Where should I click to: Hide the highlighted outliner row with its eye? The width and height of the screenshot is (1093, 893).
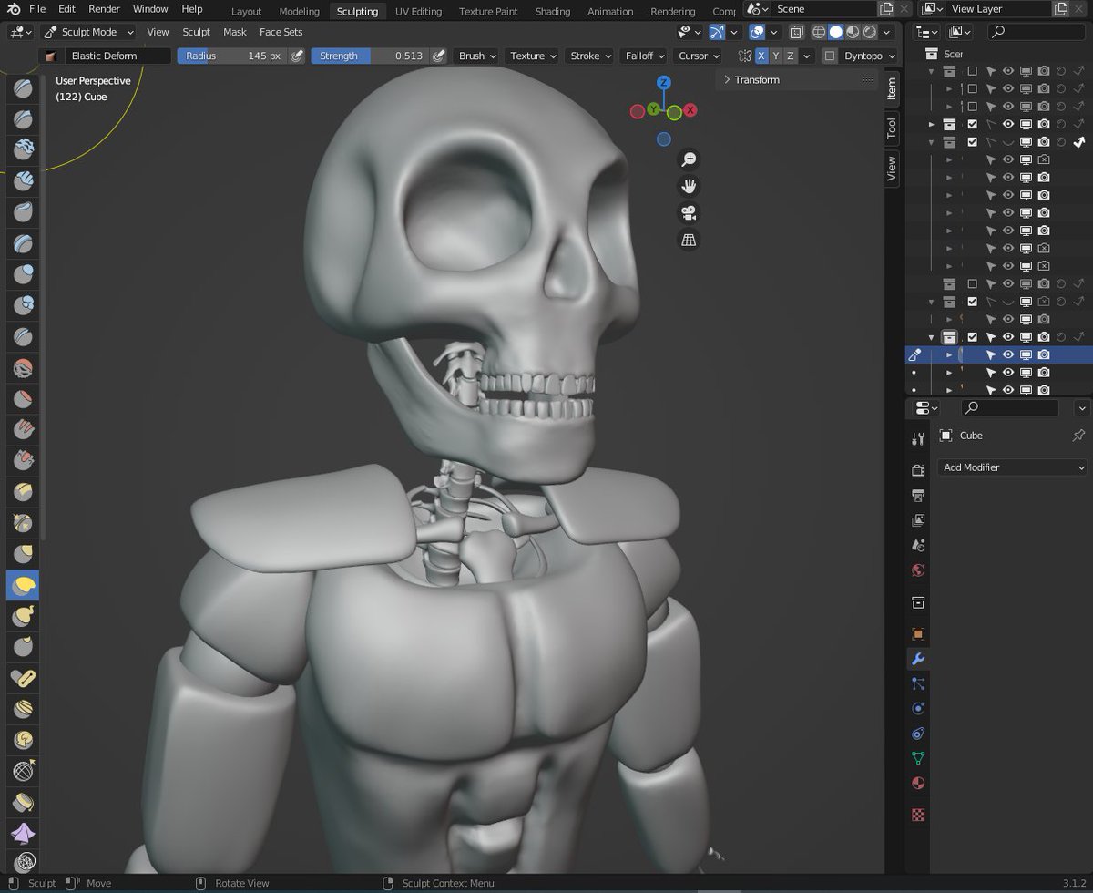(1008, 354)
